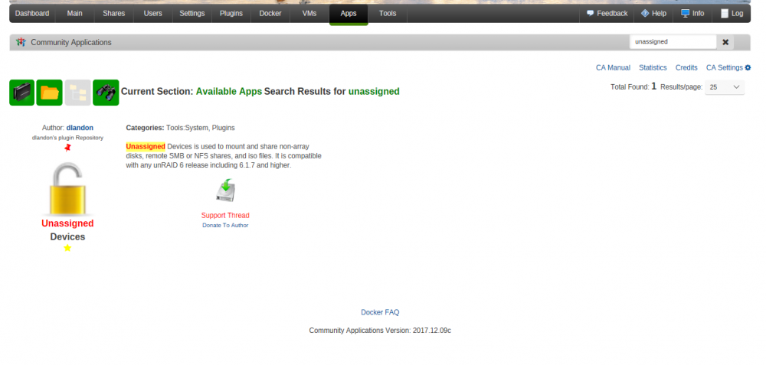The height and width of the screenshot is (365, 766).
Task: Focus the search field containing 'unassigned'
Action: point(673,42)
